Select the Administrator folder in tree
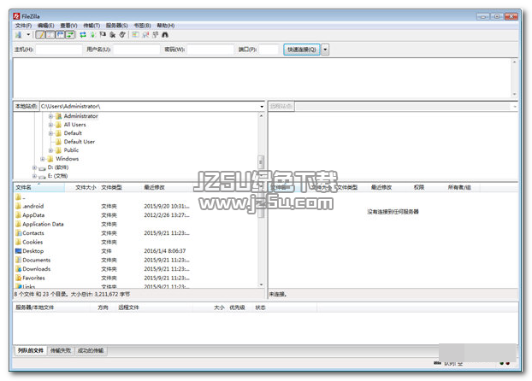This screenshot has width=532, height=381. coord(80,116)
